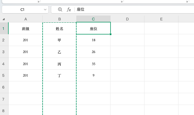Select row 6 header
194x115 pixels.
coord(4,87)
